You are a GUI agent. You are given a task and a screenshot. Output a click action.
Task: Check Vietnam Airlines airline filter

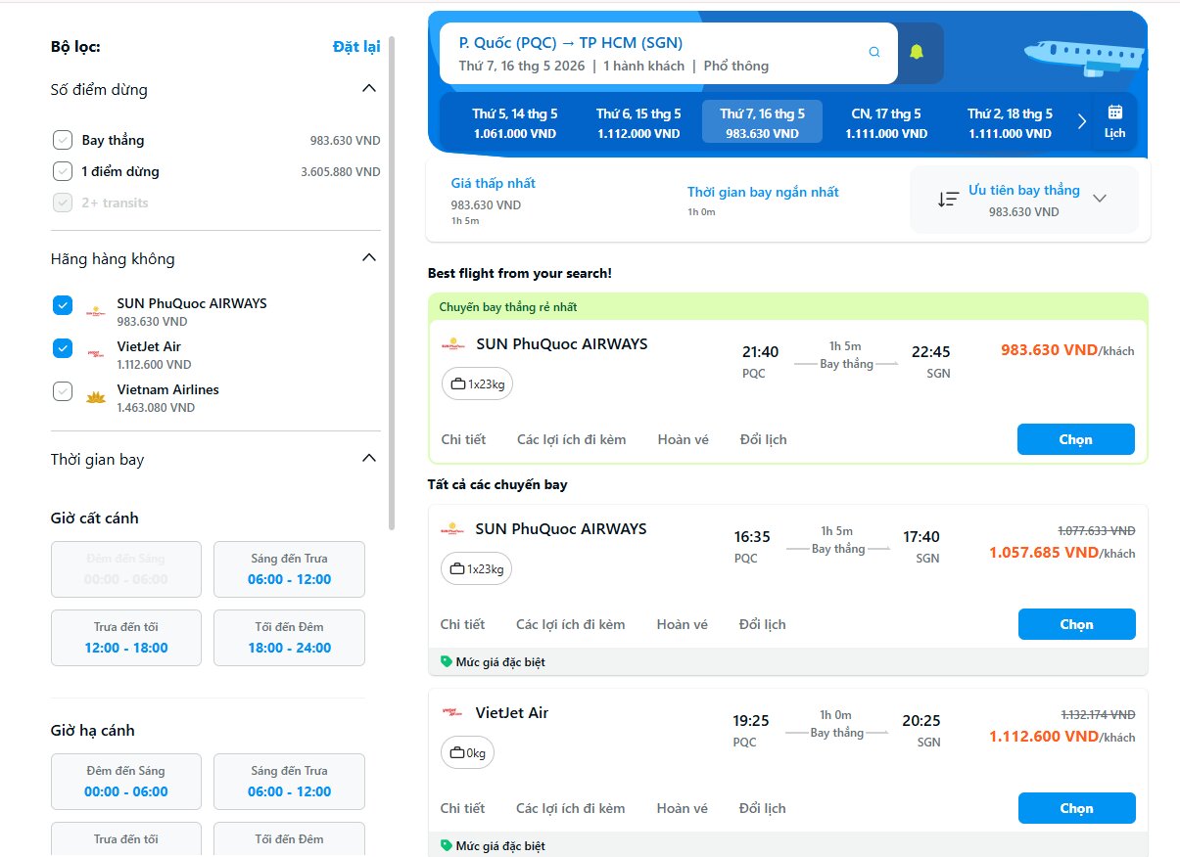[63, 391]
